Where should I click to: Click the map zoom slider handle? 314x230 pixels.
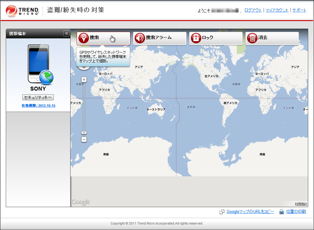tap(84, 133)
